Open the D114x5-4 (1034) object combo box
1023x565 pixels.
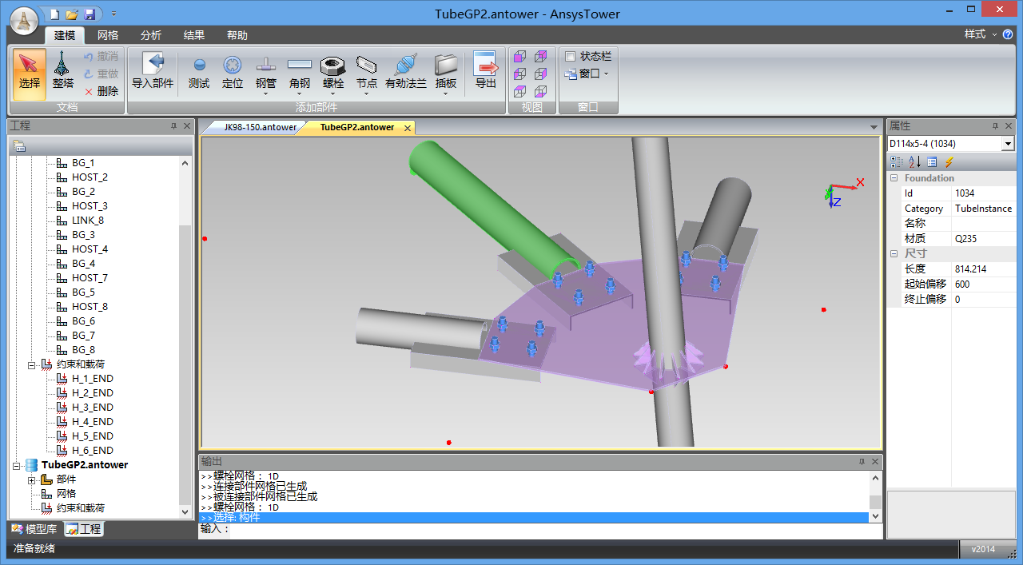pyautogui.click(x=1008, y=144)
